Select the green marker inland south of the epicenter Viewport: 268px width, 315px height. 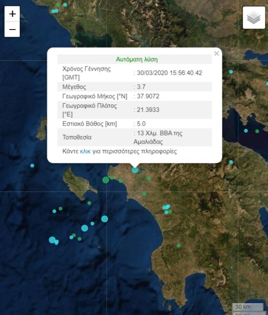pyautogui.click(x=144, y=193)
